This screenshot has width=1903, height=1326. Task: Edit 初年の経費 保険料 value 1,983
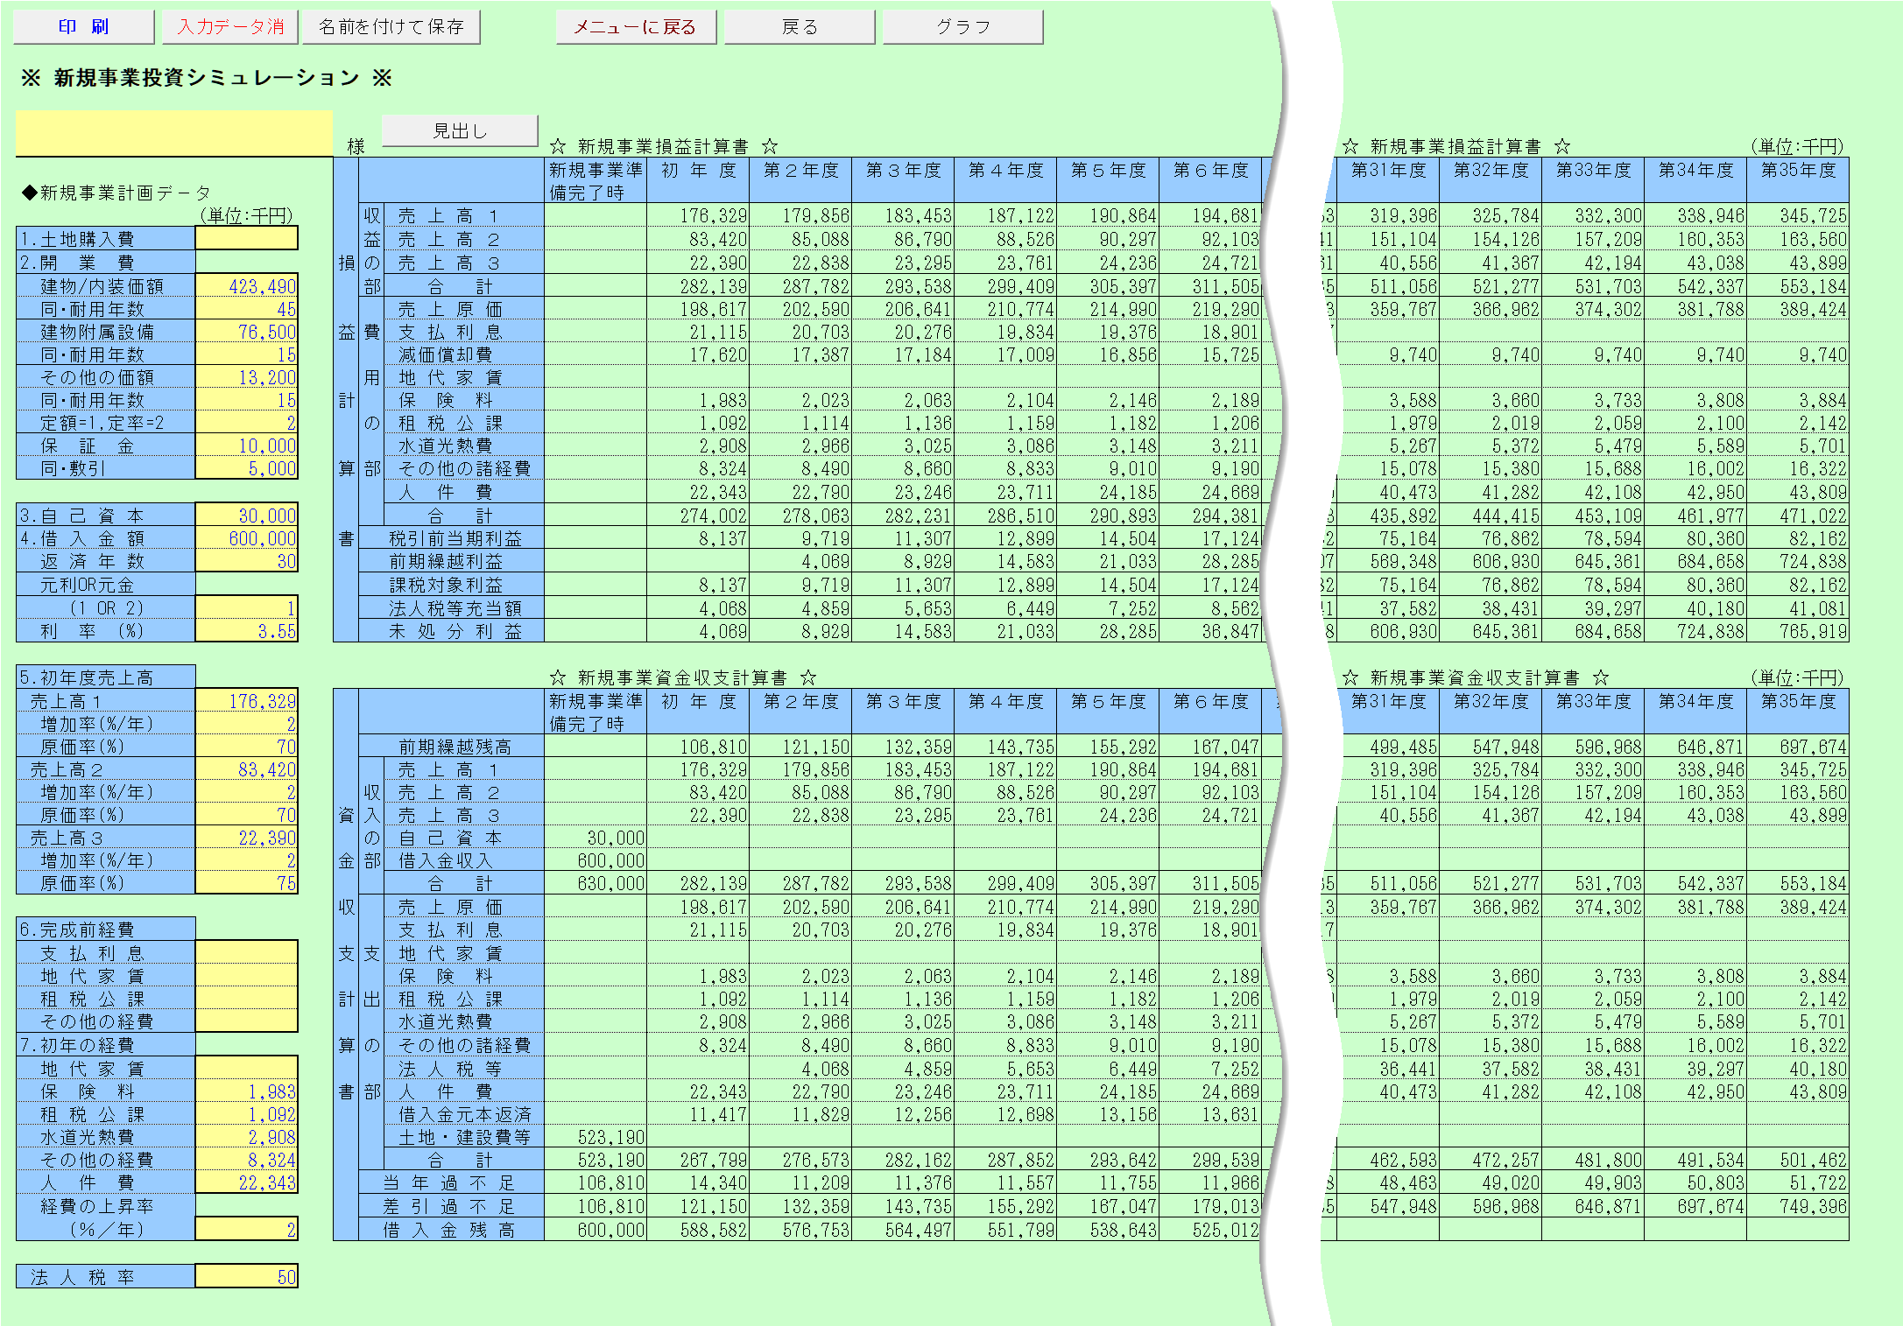point(246,1091)
